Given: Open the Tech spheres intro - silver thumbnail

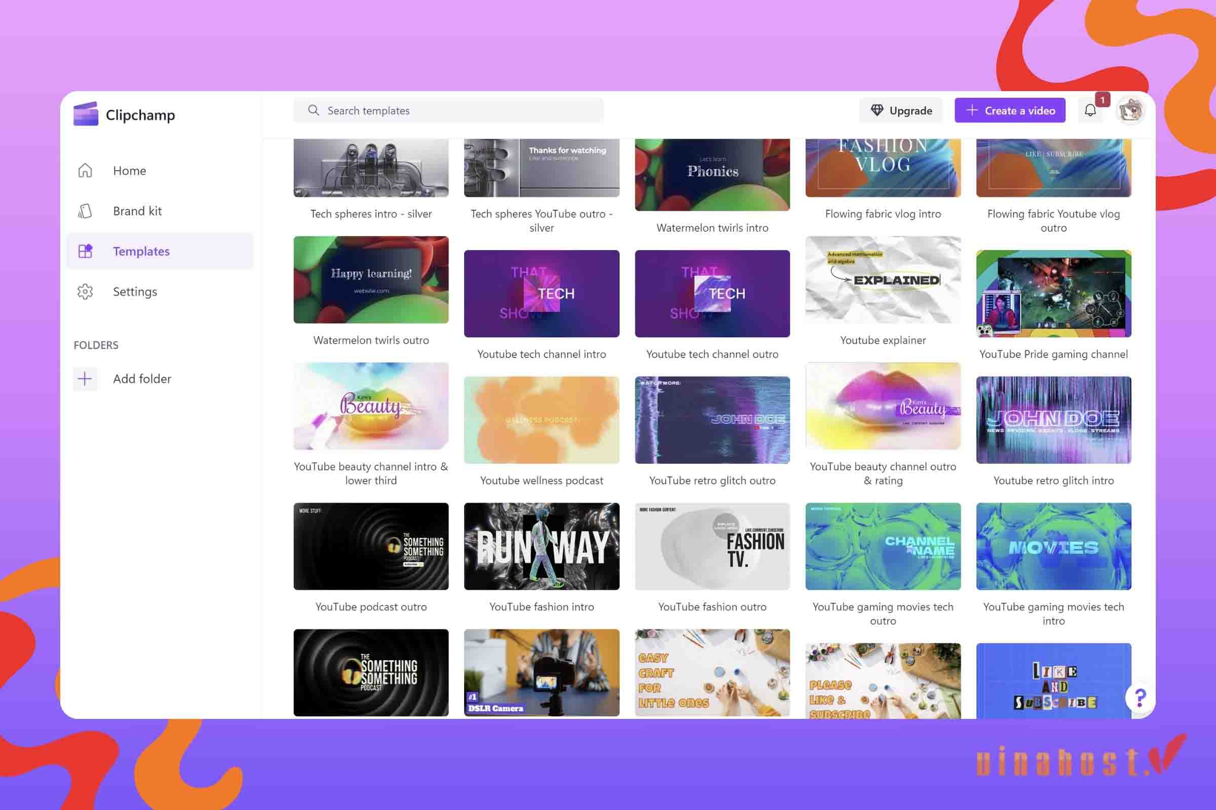Looking at the screenshot, I should [371, 168].
